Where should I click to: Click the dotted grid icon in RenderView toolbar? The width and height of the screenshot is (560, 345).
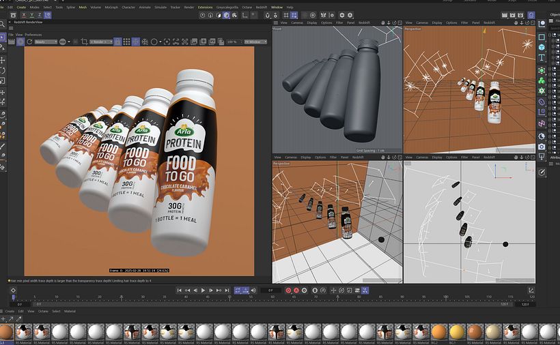pos(126,42)
